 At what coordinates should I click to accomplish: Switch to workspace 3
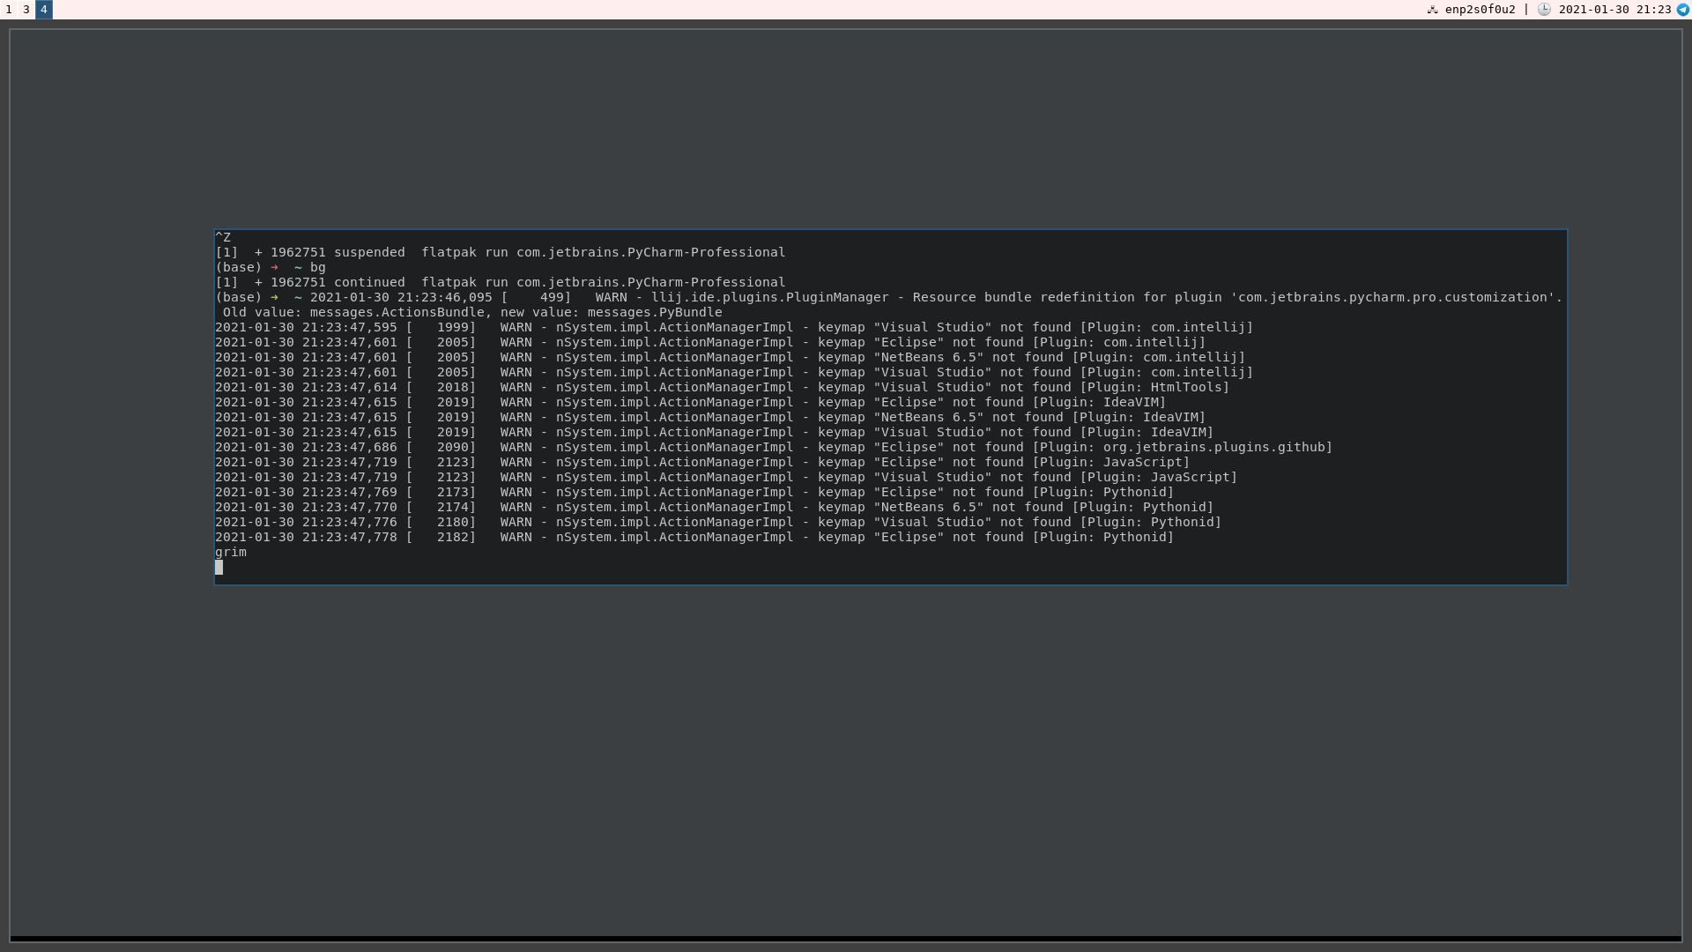click(x=25, y=10)
